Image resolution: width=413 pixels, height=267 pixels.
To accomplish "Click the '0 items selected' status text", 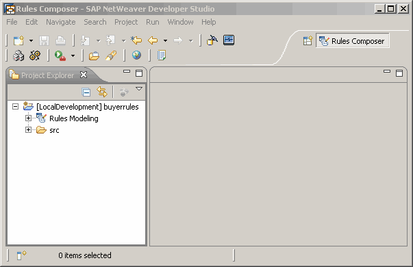I will coord(85,255).
